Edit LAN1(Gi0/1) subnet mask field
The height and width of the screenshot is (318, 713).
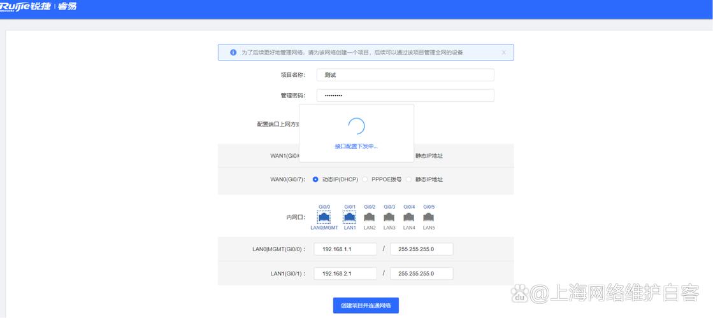coord(422,273)
